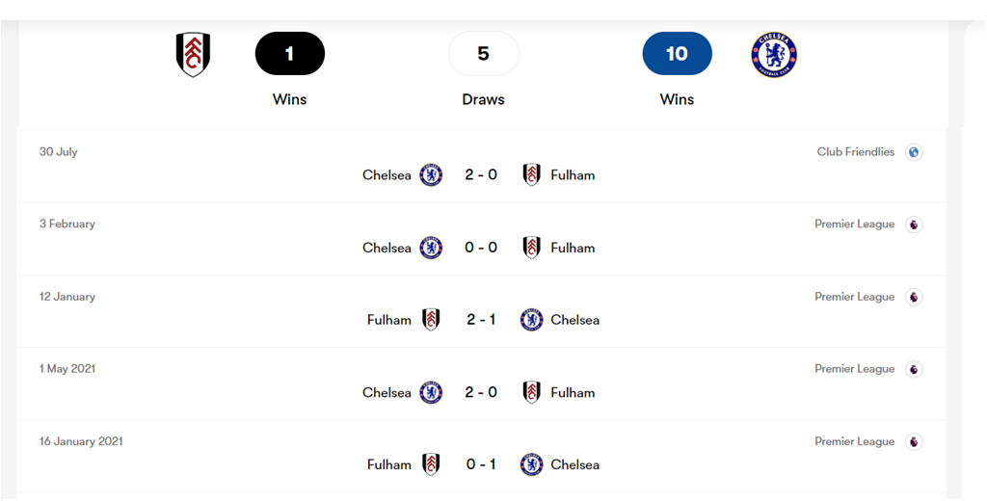Select the Chelsea 10 wins pill
This screenshot has width=987, height=501.
click(677, 54)
